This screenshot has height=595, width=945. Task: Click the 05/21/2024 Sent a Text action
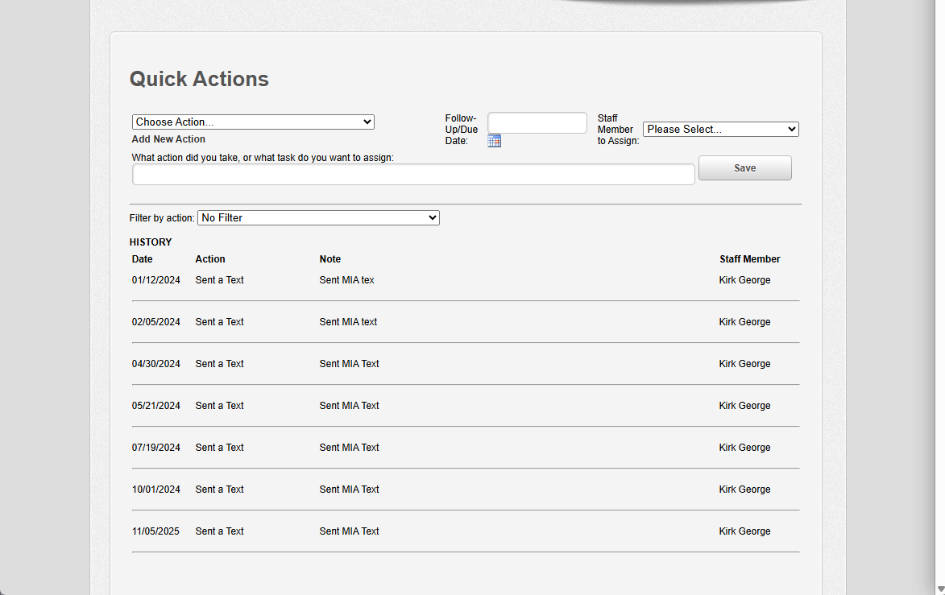click(219, 406)
